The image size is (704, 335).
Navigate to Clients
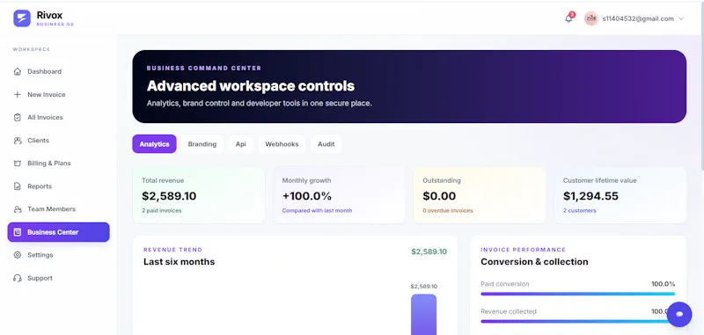(58, 141)
